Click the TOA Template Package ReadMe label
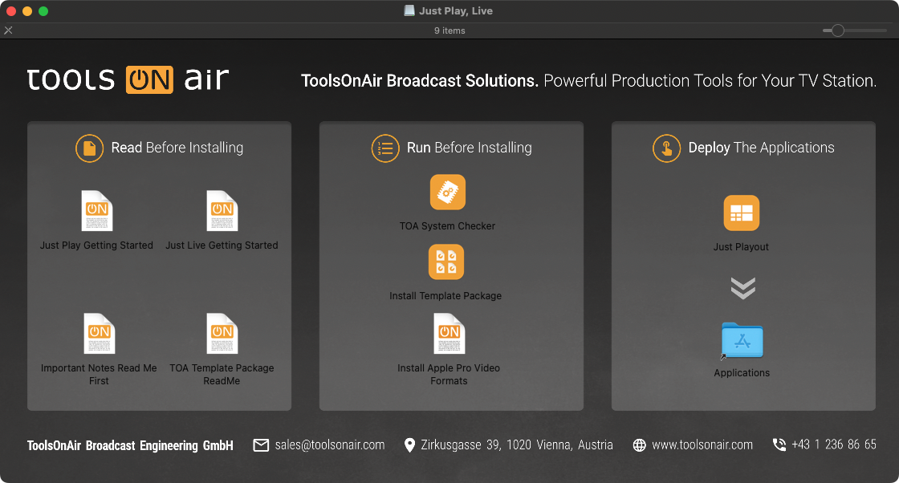Viewport: 899px width, 483px height. 222,374
